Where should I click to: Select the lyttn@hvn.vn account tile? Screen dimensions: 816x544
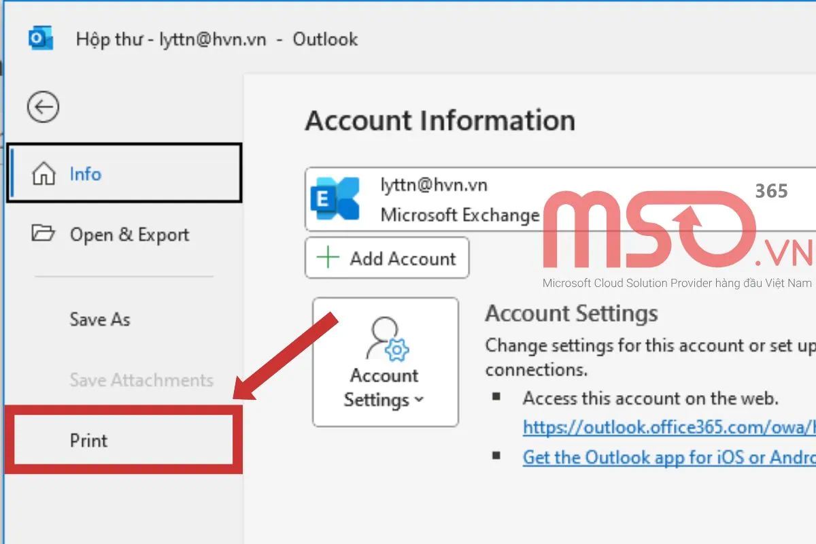click(476, 199)
